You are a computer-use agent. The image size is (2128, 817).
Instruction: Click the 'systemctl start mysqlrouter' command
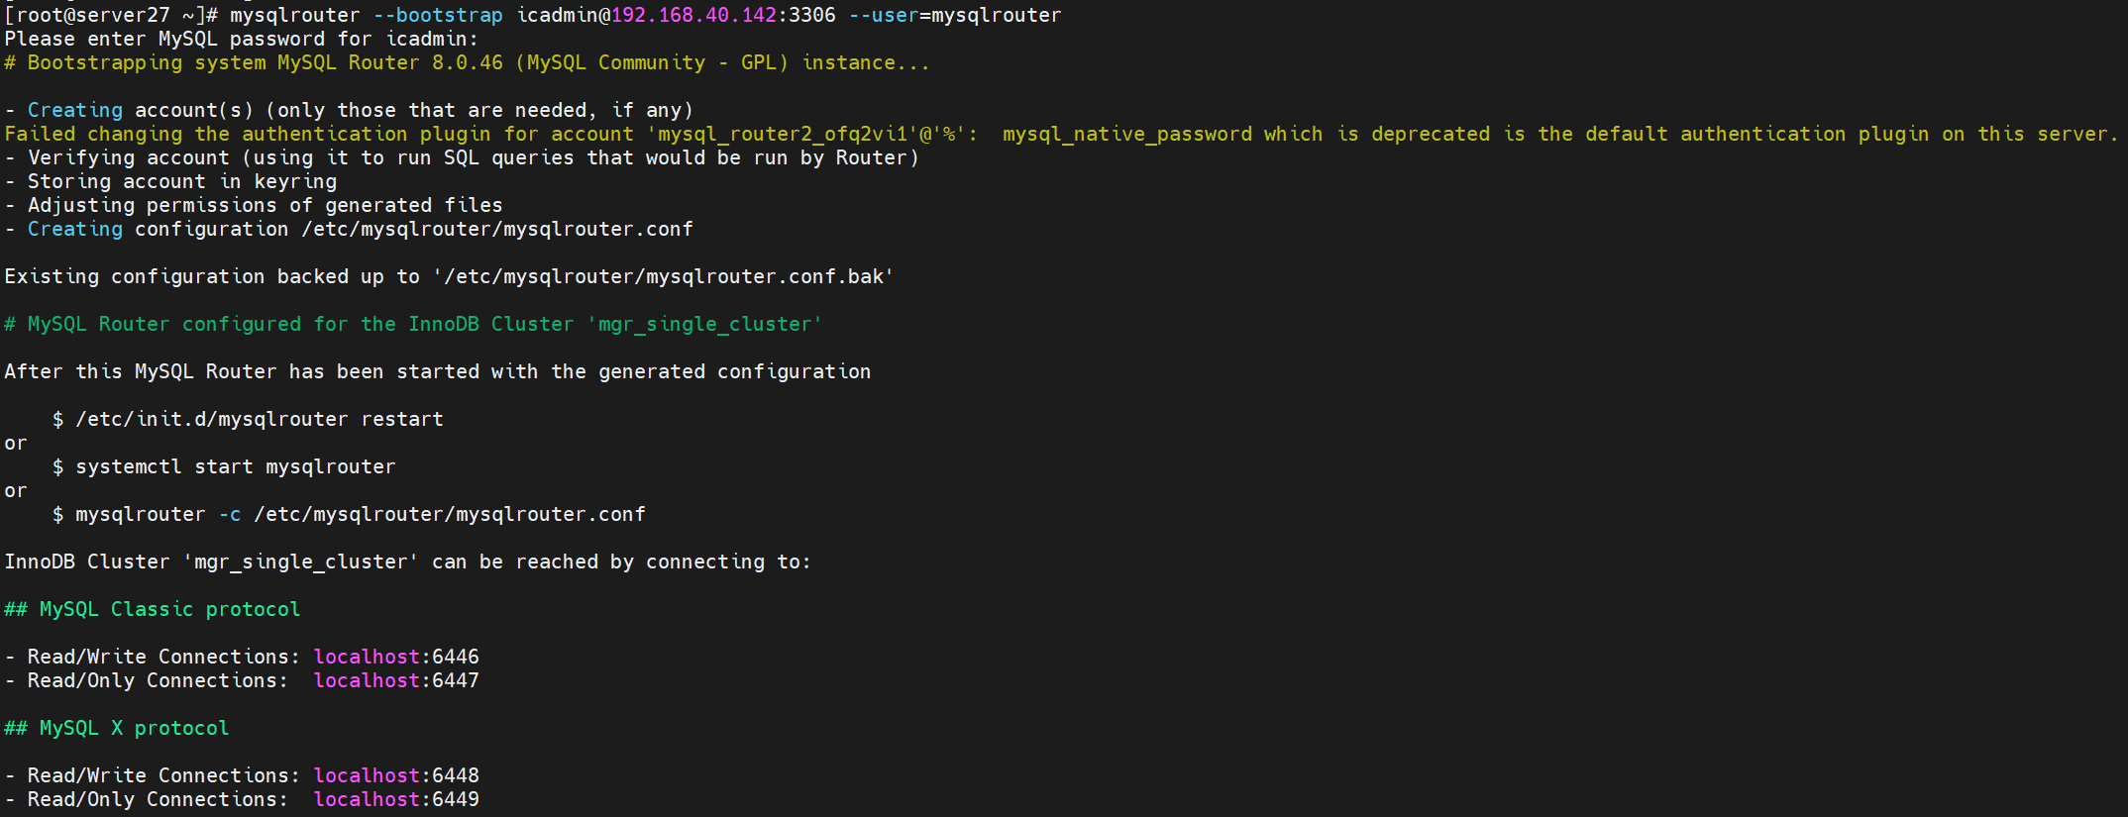236,466
